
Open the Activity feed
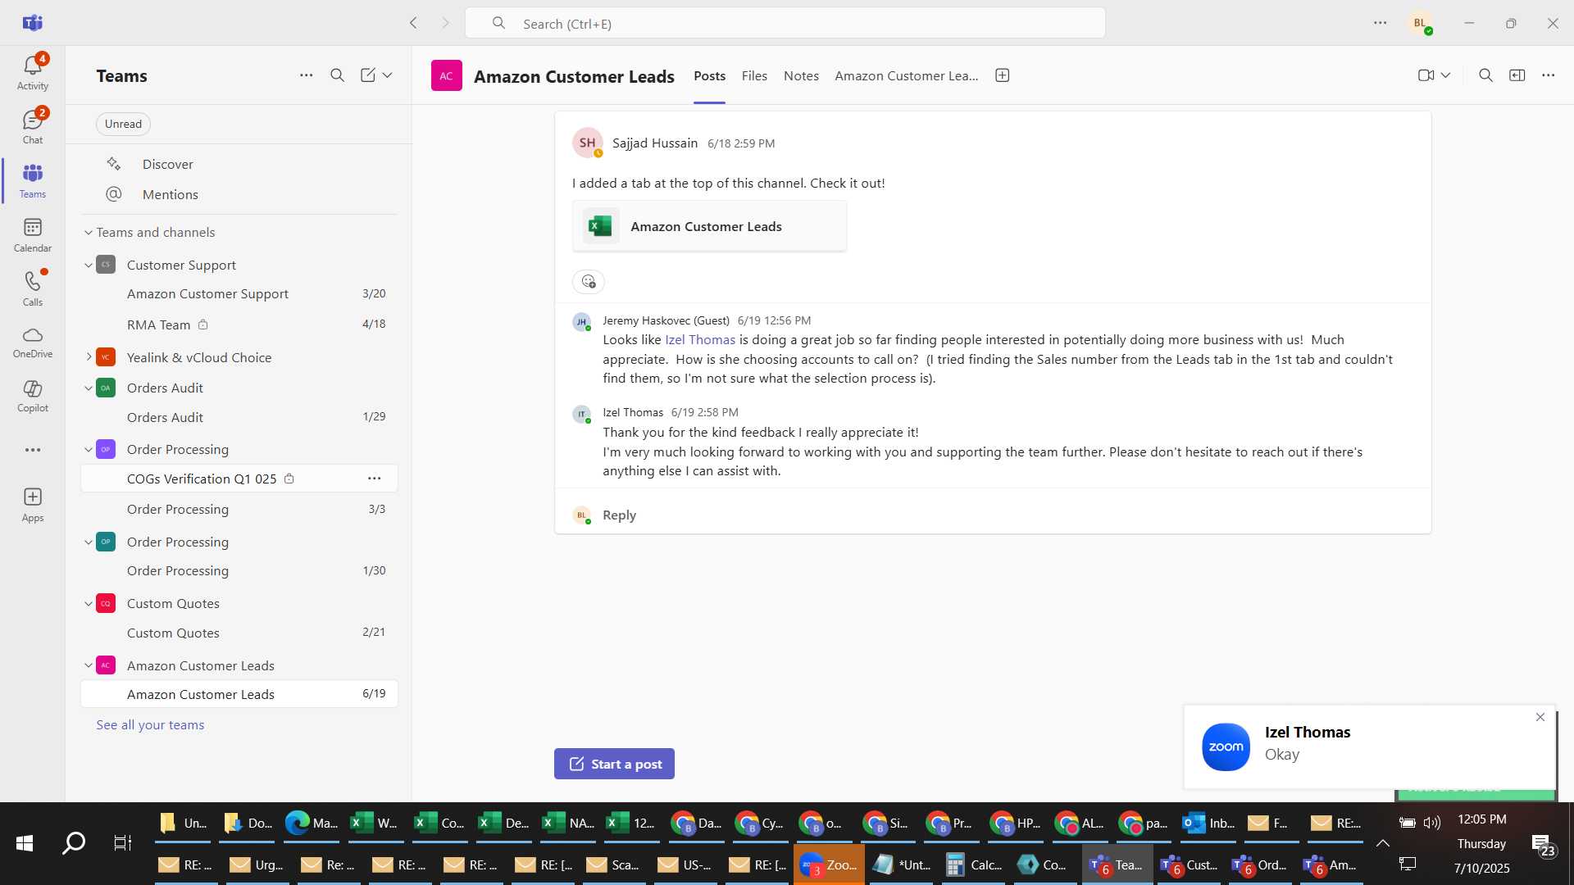pos(33,72)
